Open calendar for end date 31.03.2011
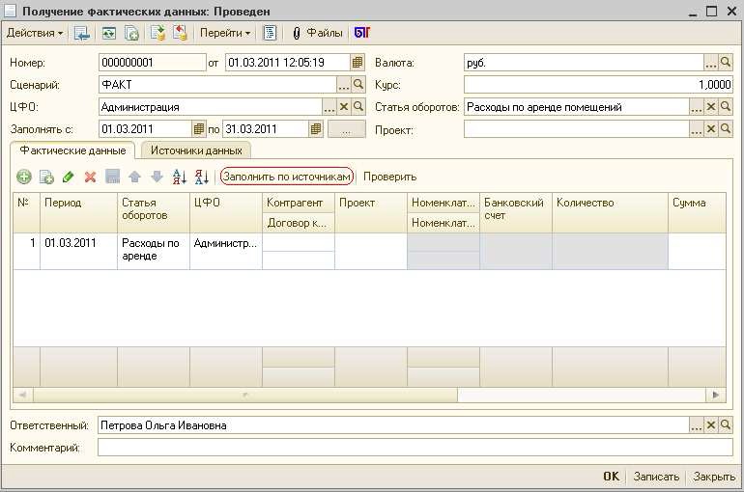Viewport: 744px width, 492px height. click(x=316, y=129)
